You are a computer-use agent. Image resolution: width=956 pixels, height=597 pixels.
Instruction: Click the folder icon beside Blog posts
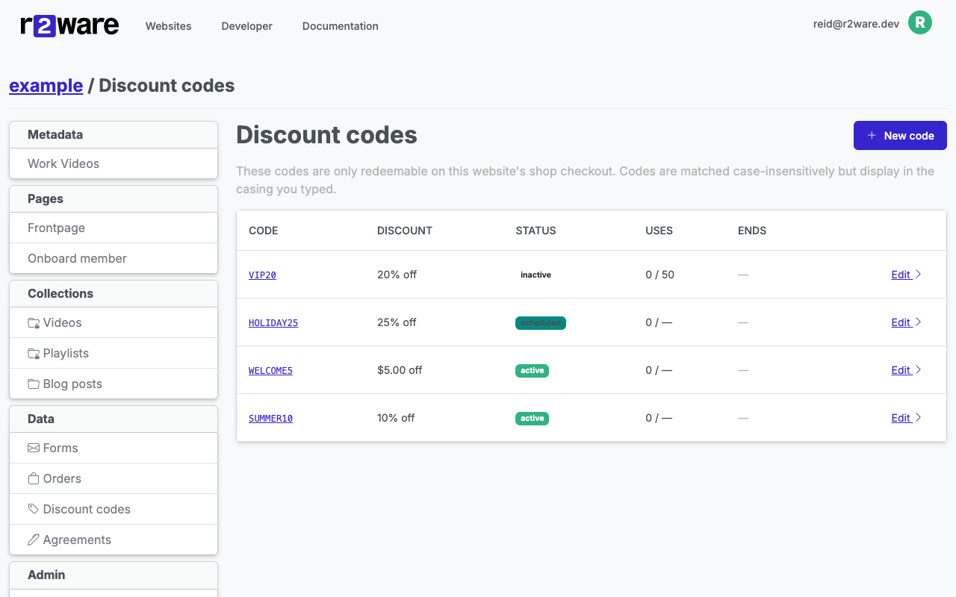click(x=34, y=384)
